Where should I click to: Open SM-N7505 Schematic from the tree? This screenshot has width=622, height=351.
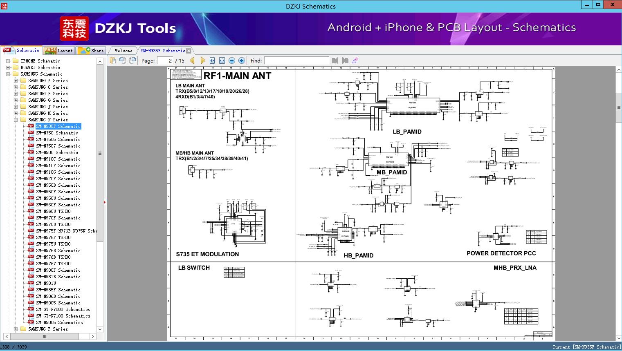click(58, 139)
